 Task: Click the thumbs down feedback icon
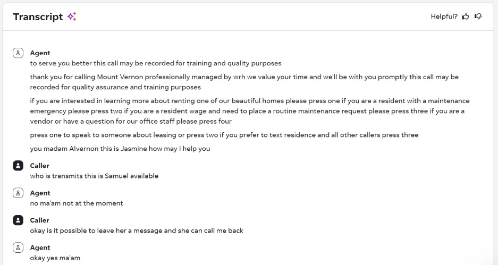(478, 16)
